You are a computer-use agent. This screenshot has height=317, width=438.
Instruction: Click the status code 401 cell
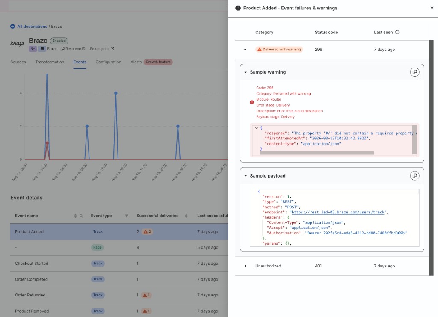click(x=318, y=266)
